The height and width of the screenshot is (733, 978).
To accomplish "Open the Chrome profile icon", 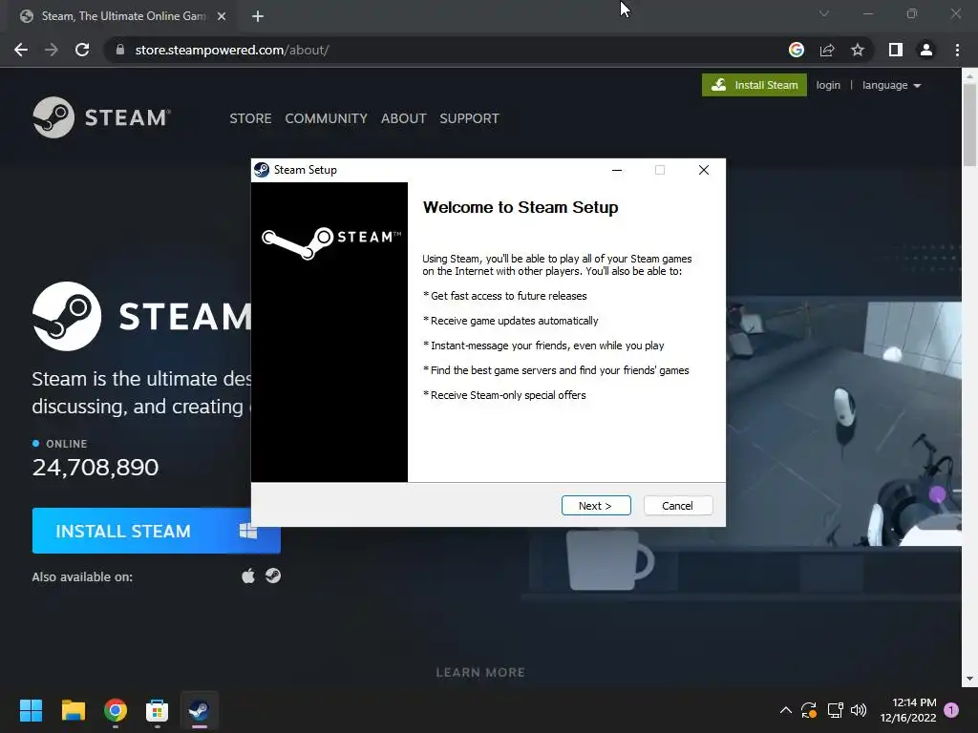I will [926, 50].
